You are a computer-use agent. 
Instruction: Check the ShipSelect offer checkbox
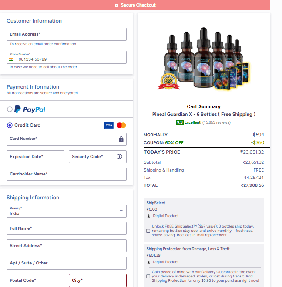pyautogui.click(x=148, y=231)
